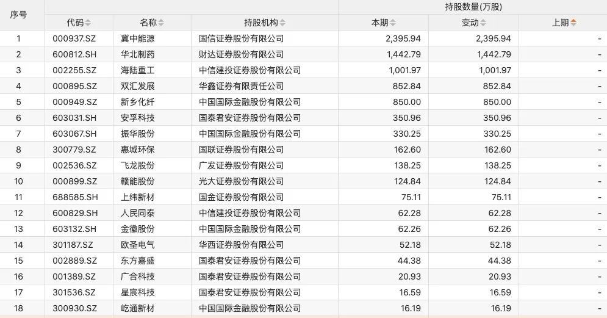Select stock code 600812.SH
This screenshot has height=318, width=607.
74,54
